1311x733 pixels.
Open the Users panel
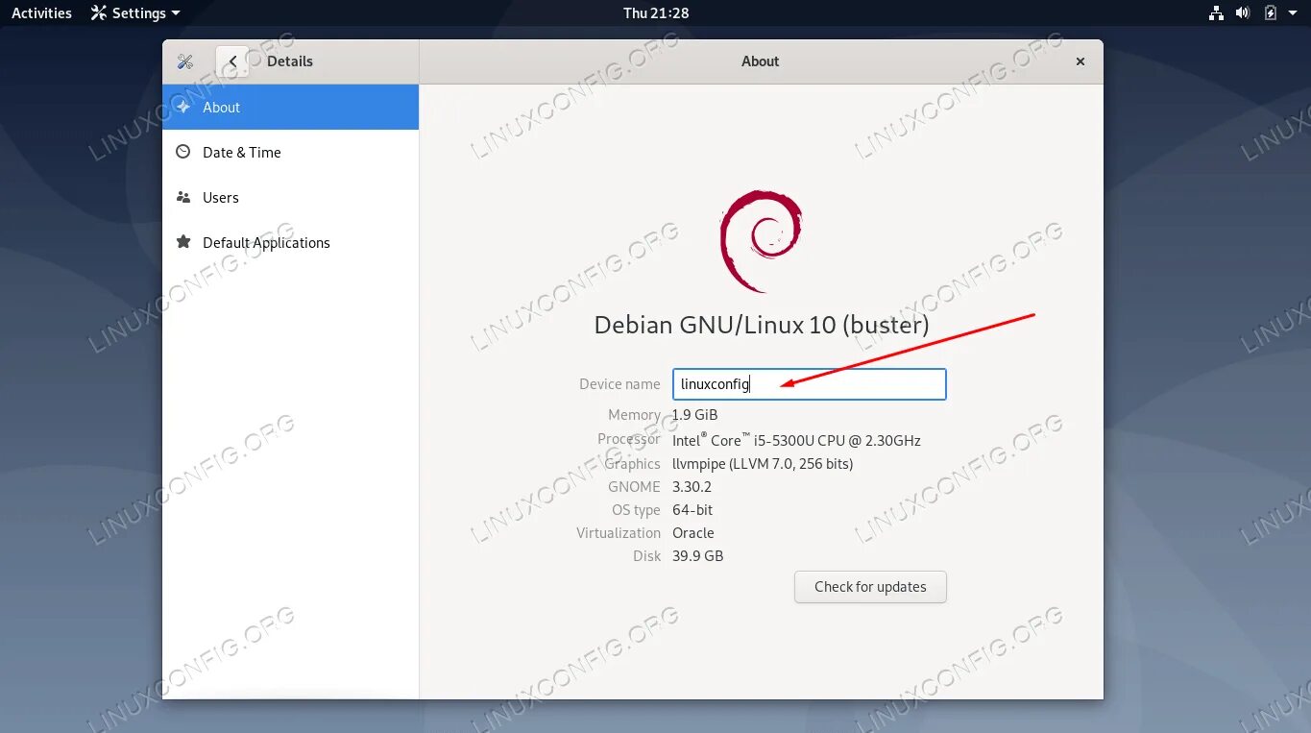pyautogui.click(x=290, y=197)
